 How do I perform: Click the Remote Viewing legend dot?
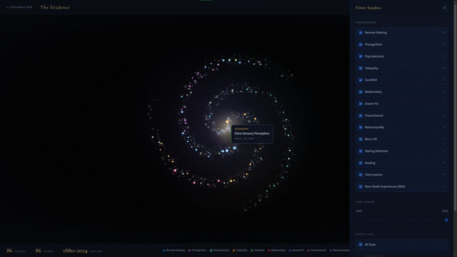(x=164, y=251)
